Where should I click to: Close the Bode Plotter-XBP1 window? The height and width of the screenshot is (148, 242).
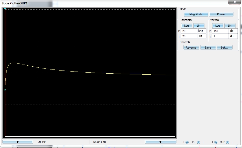[234, 2]
